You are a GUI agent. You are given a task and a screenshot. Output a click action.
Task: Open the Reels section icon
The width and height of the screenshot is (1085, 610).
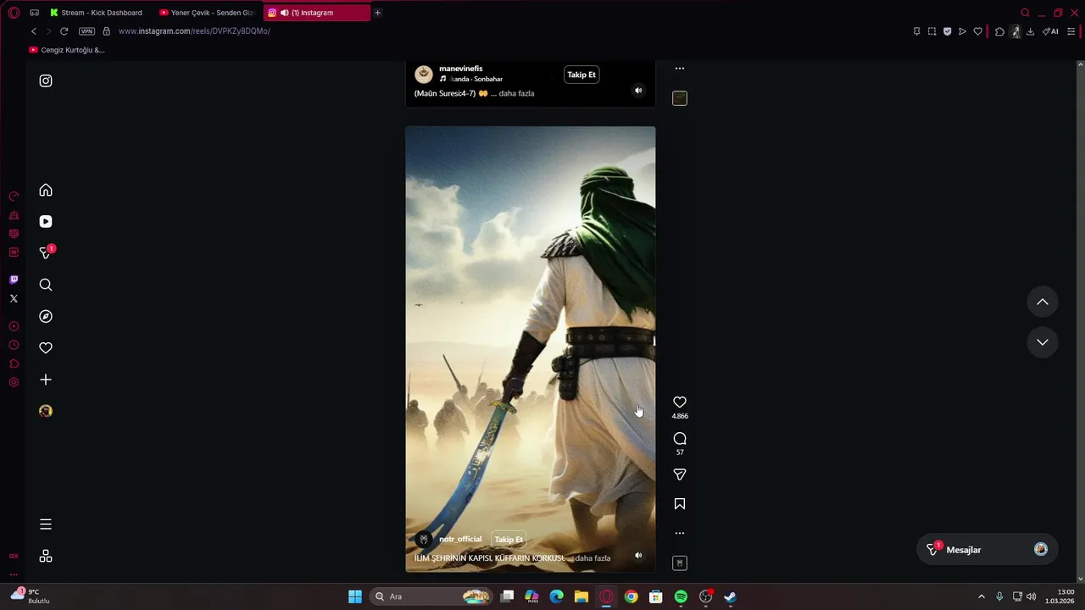pos(46,222)
